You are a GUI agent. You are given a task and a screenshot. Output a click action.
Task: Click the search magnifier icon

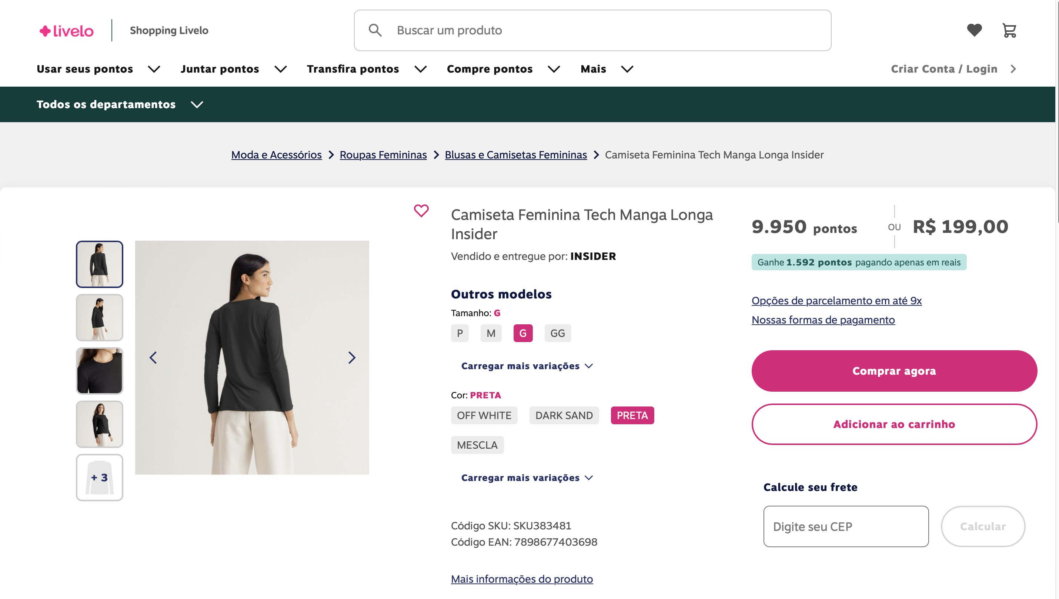pos(375,30)
